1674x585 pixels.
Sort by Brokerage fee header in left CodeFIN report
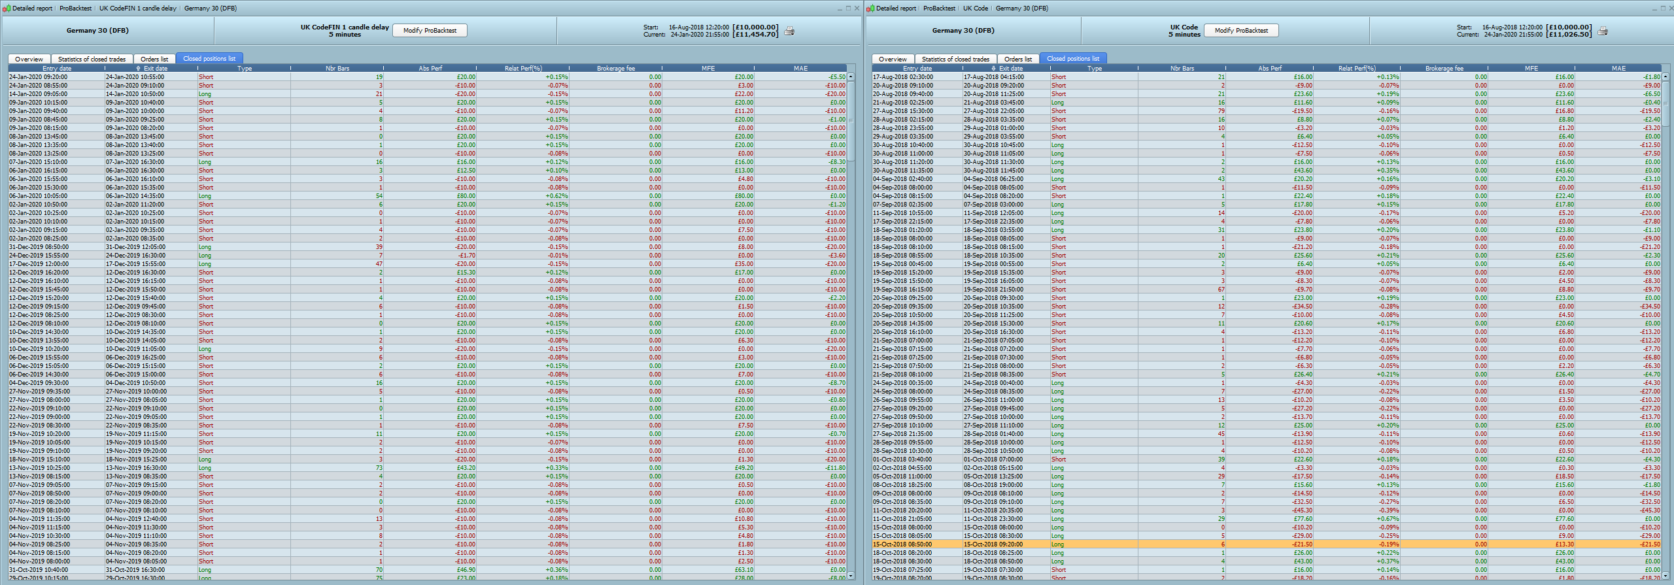coord(616,68)
